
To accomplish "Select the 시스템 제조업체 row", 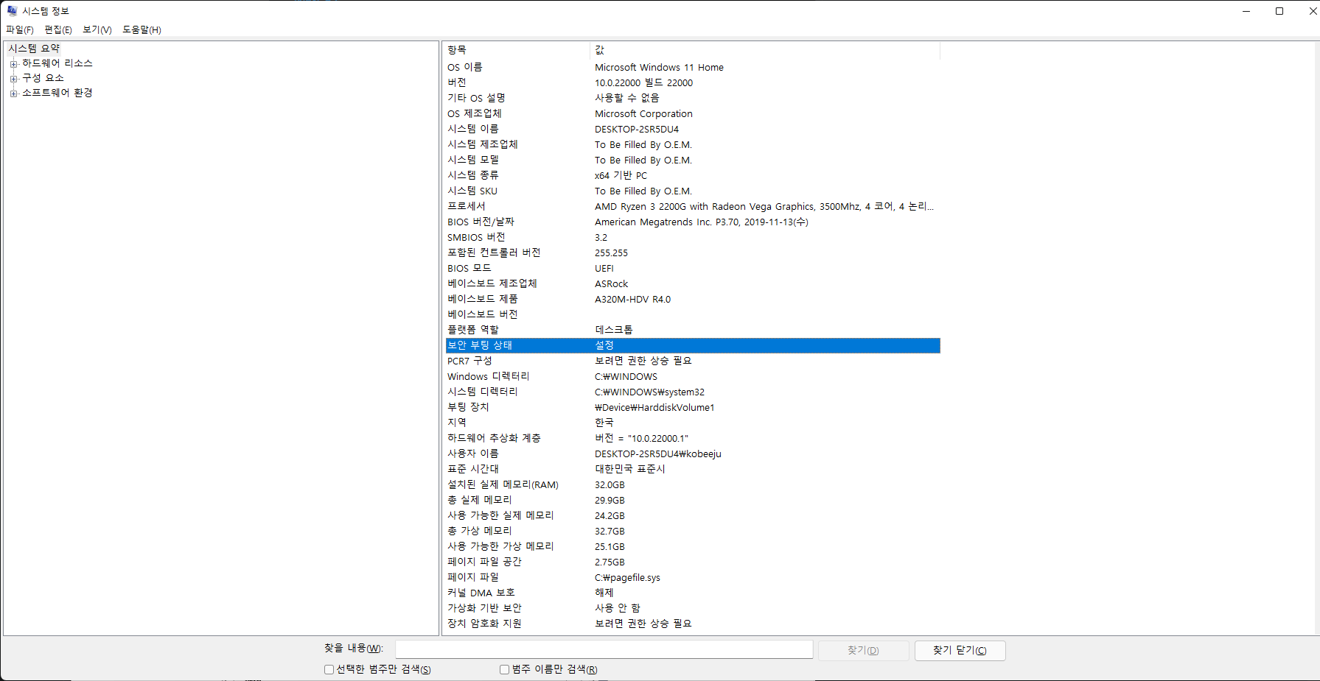I will pyautogui.click(x=693, y=144).
